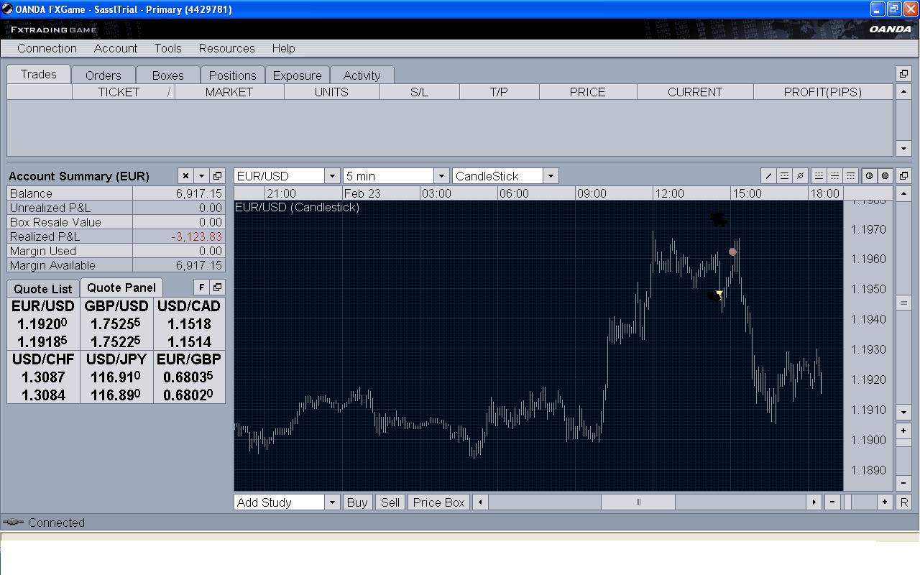Detach the Quote Panel window
Image resolution: width=920 pixels, height=575 pixels.
217,287
